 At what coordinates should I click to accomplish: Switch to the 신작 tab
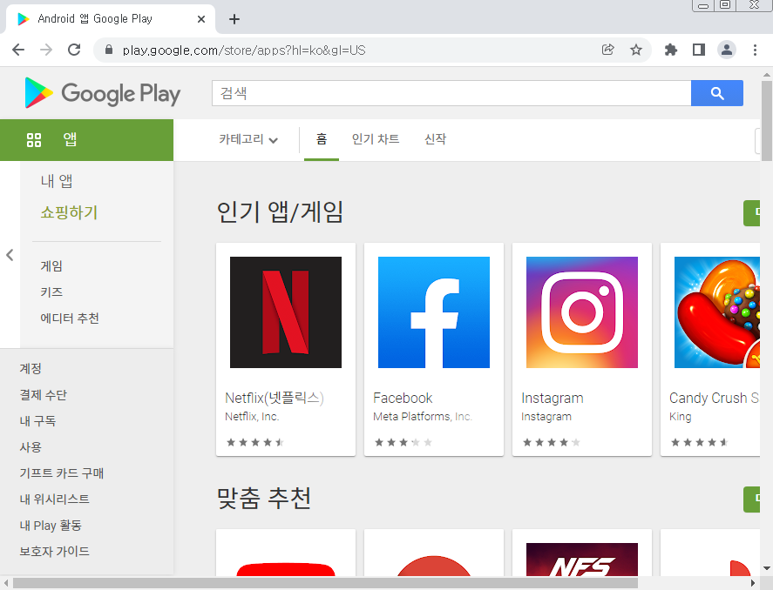click(x=436, y=139)
